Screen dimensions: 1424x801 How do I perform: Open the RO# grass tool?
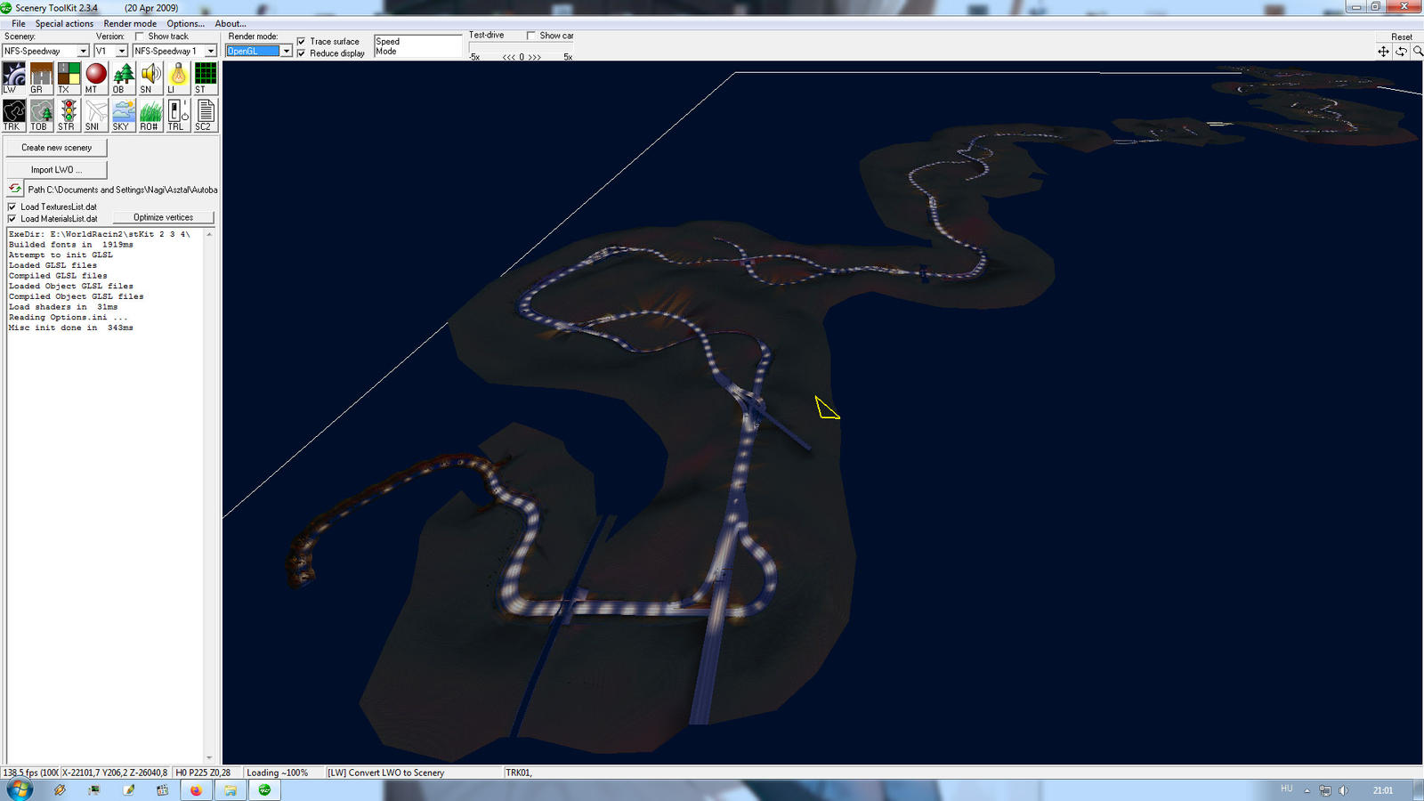151,115
